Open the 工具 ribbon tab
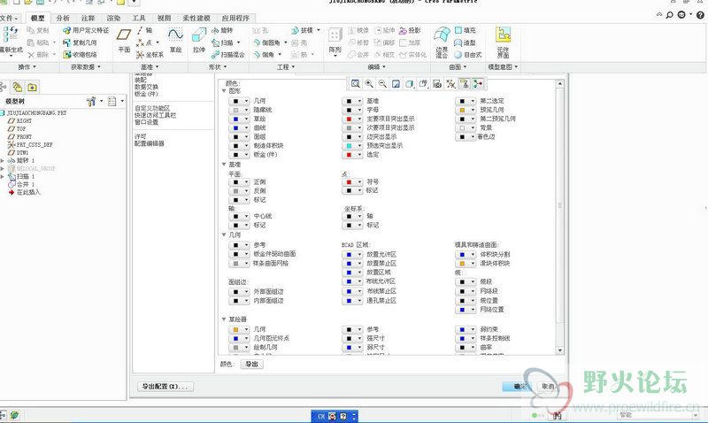Viewport: 708px width, 423px height. click(139, 18)
